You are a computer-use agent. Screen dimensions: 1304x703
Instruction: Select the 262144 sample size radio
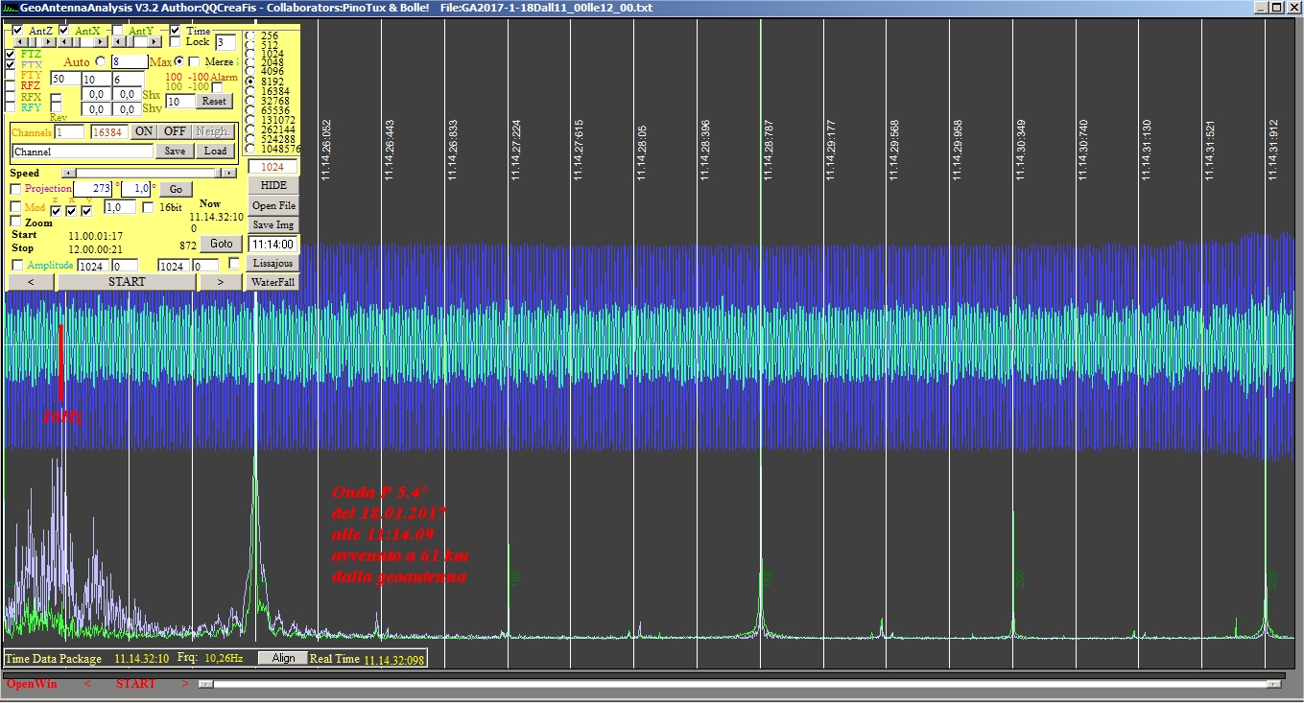(x=250, y=129)
